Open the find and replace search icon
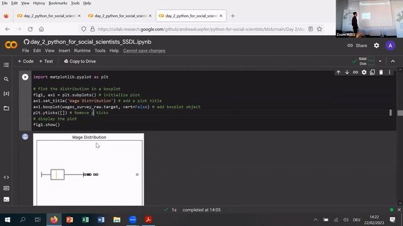403x226 pixels. pos(6,79)
